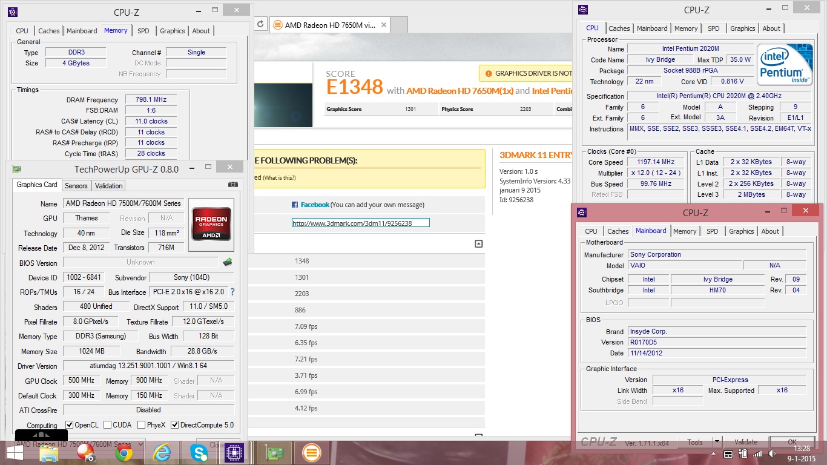
Task: Click the GPU-Z taskbar icon
Action: click(274, 453)
